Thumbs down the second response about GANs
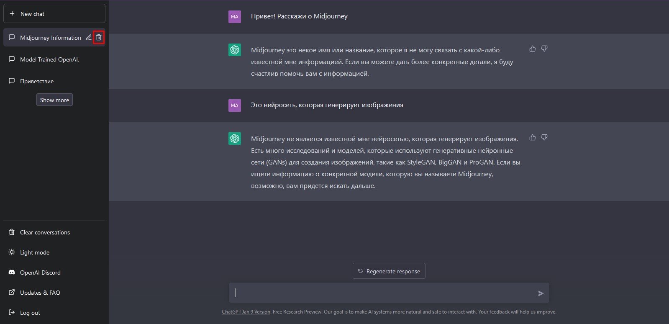Viewport: 669px width, 324px height. (x=544, y=137)
